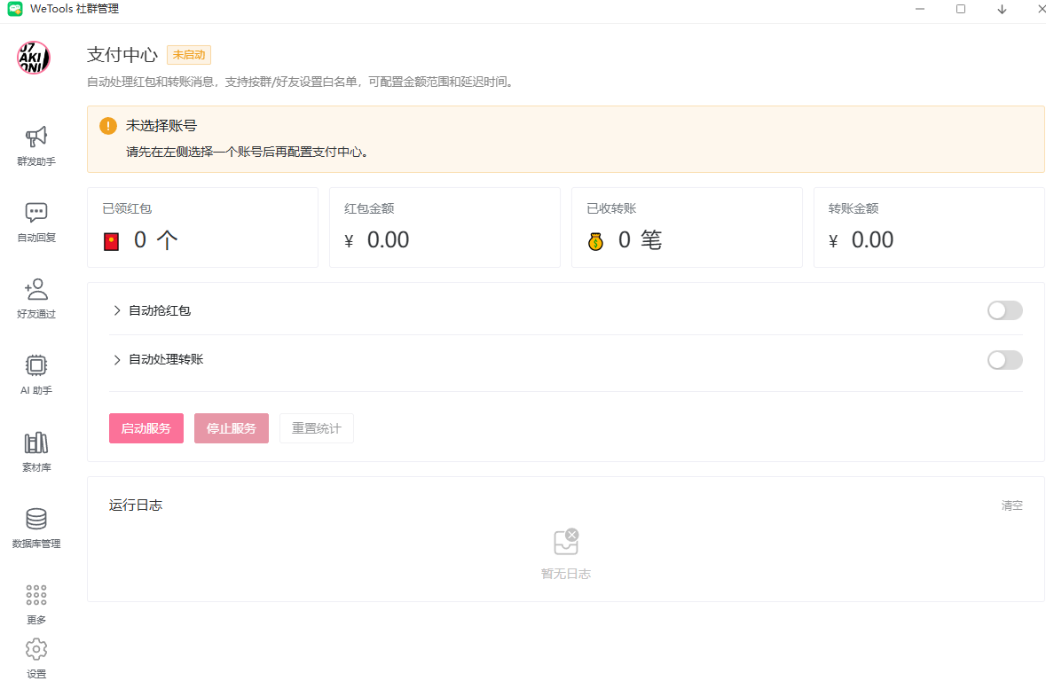Expand the 自动抢红包 section chevron
The width and height of the screenshot is (1046, 697).
point(117,310)
